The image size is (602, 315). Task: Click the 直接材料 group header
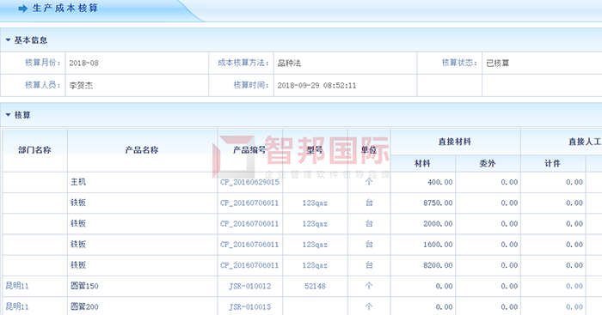point(455,142)
